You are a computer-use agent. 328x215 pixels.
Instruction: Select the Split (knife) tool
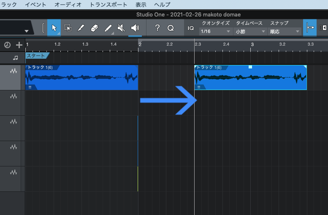[x=81, y=28]
